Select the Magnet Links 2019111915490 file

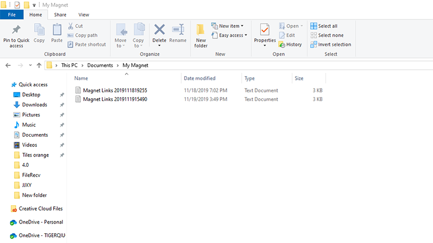115,99
